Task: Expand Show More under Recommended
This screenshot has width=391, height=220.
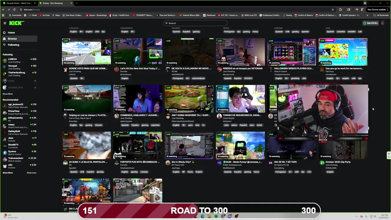Action: (x=8, y=173)
